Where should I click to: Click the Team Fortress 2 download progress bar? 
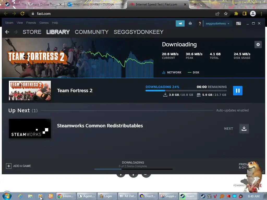(x=186, y=91)
